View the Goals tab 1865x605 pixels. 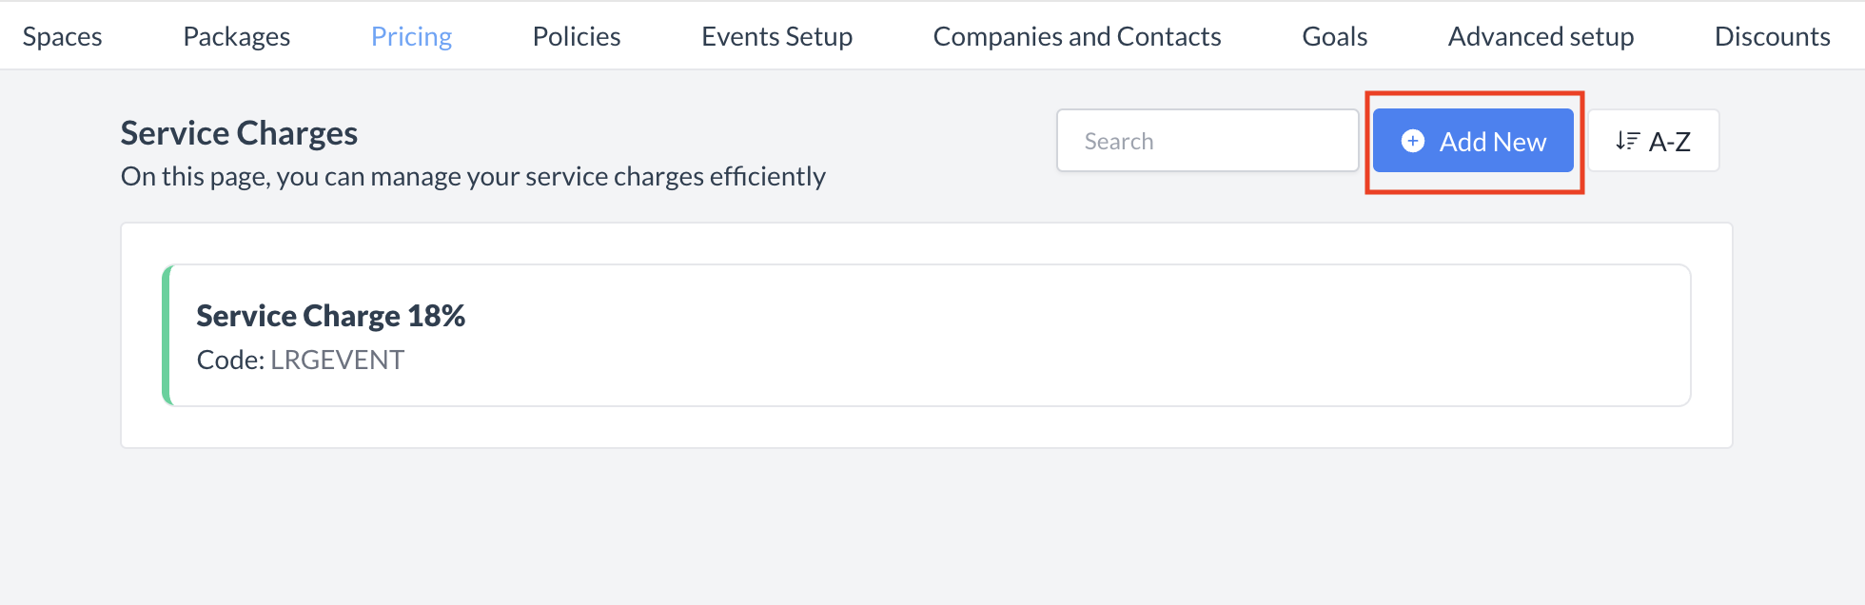[x=1334, y=36]
